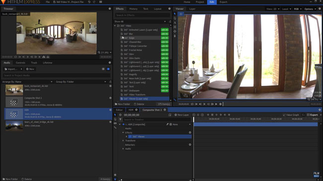Click Import... button

[13, 69]
